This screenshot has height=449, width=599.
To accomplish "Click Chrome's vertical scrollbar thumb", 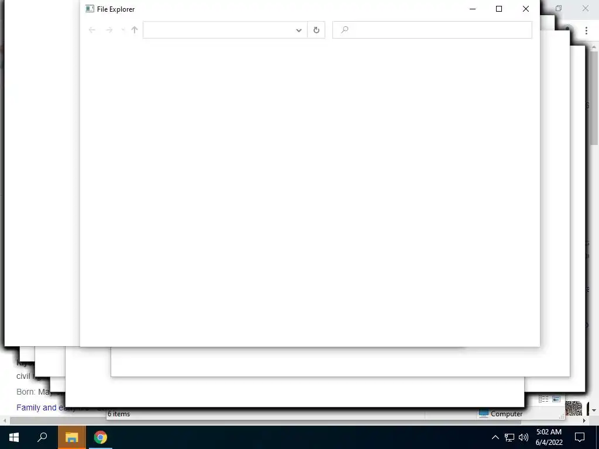I will tap(594, 98).
